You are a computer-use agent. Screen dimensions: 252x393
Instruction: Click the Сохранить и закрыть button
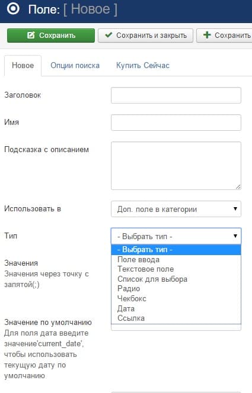coord(146,36)
